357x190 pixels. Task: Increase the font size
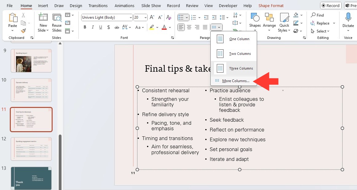(152, 17)
